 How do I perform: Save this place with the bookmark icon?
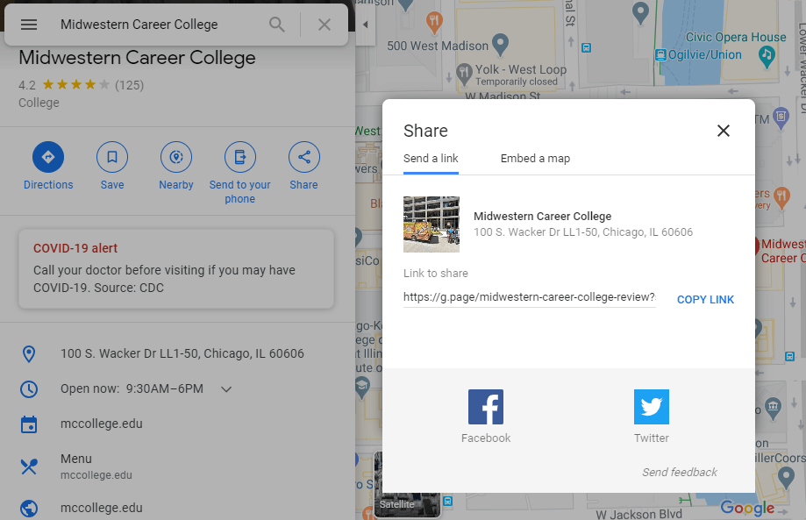click(111, 158)
